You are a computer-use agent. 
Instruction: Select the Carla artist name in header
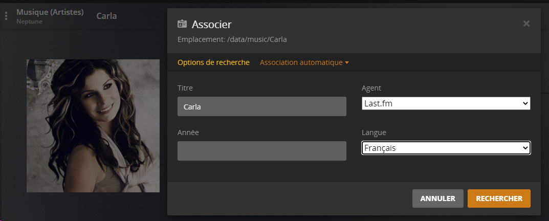[x=106, y=16]
